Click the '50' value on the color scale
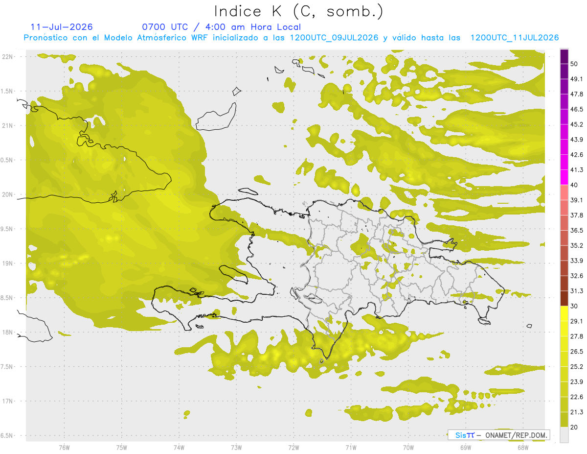The height and width of the screenshot is (454, 587). click(574, 64)
